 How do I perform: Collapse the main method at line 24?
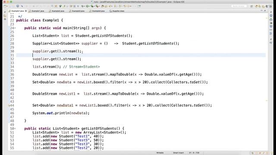[x=15, y=28]
